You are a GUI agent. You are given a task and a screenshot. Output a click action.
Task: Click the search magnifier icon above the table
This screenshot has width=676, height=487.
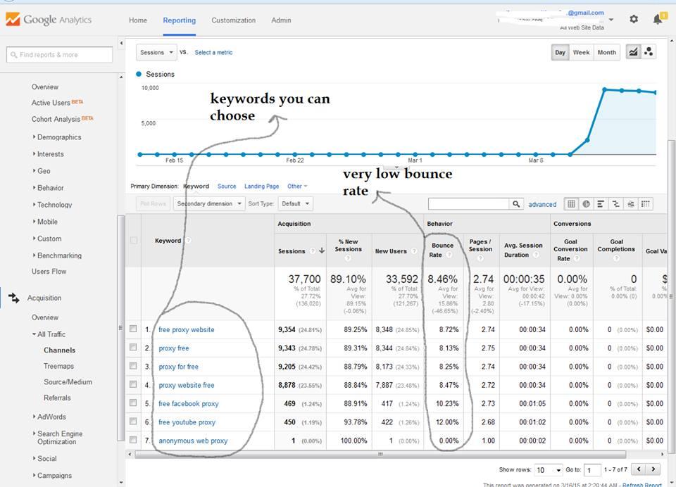pyautogui.click(x=516, y=203)
